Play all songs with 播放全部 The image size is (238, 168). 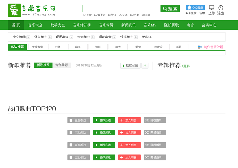click(130, 66)
